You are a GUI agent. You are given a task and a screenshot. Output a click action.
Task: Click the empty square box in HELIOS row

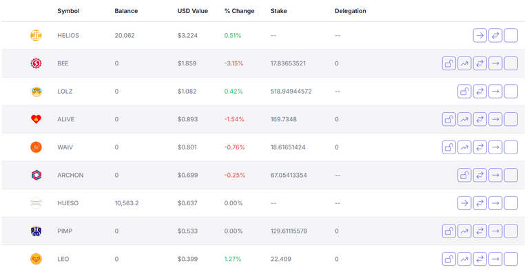tap(511, 35)
